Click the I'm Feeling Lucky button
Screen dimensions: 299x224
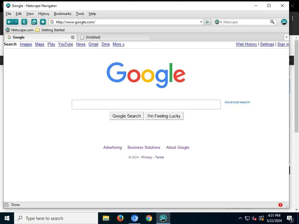tap(164, 116)
